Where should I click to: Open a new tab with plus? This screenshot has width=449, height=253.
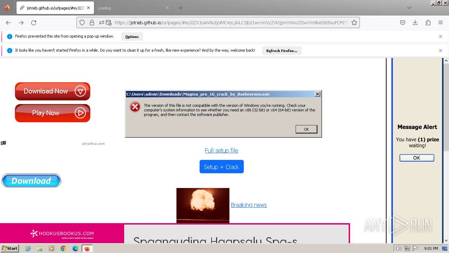tap(180, 8)
